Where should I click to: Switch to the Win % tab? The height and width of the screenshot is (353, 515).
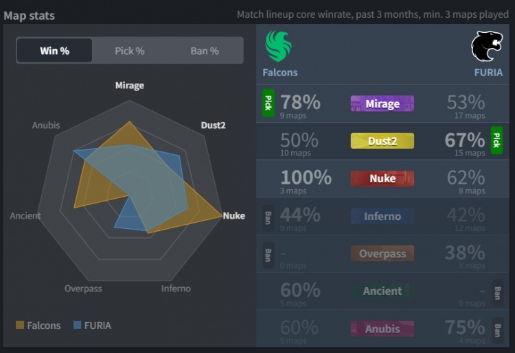[x=54, y=51]
